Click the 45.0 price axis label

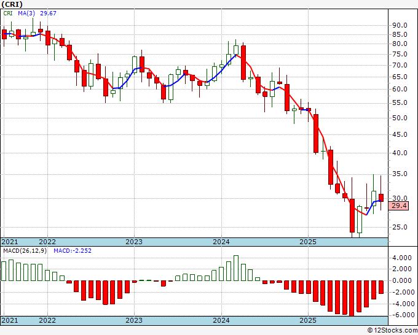(400, 134)
